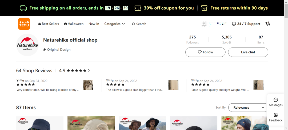Click the vertical page scrollbar

point(286,67)
